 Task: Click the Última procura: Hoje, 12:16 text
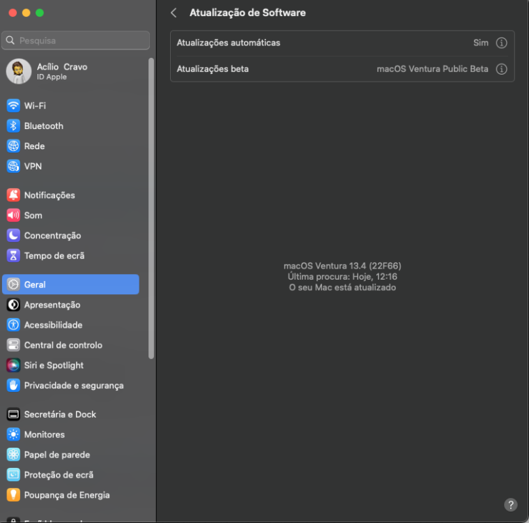(x=342, y=277)
